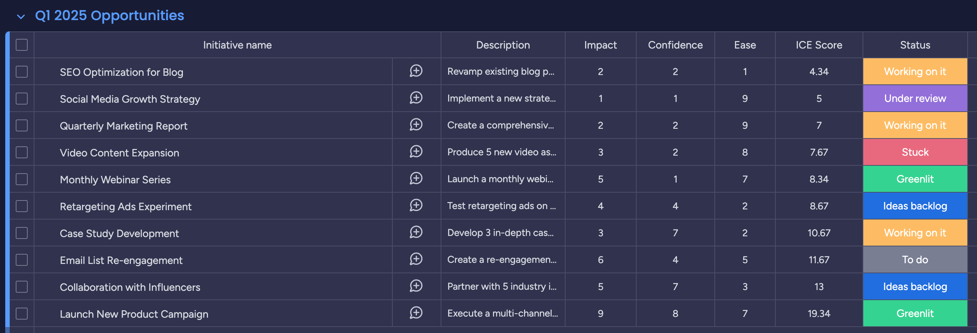Viewport: 977px width, 333px height.
Task: Select the item name Email List Re-engagement
Action: pyautogui.click(x=121, y=260)
